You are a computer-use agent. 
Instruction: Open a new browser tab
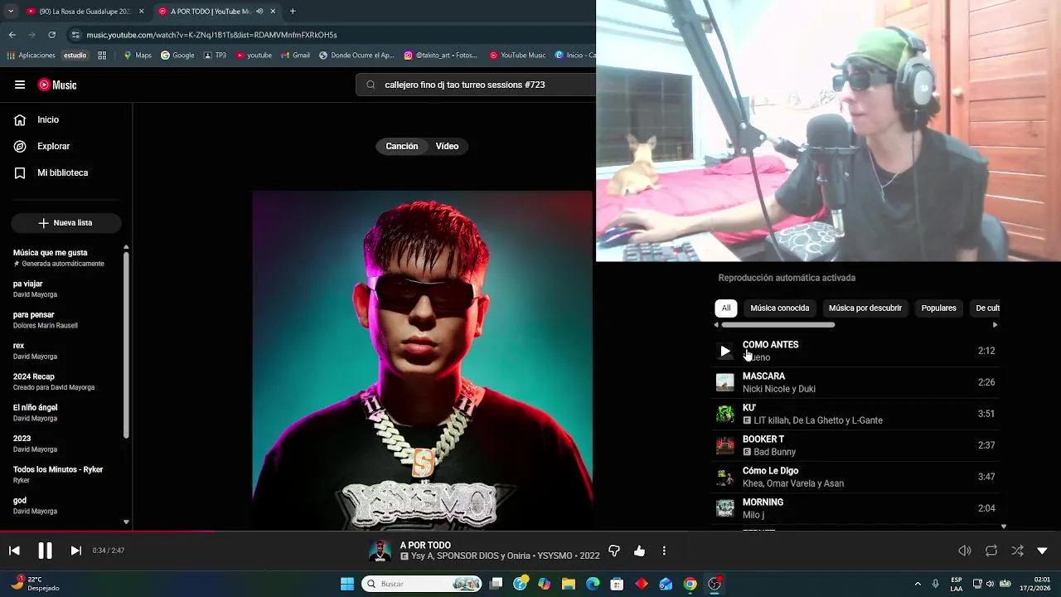[x=293, y=12]
